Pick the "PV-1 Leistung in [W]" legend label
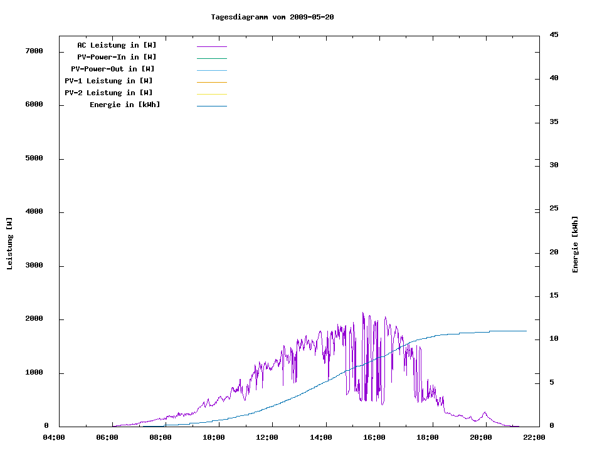The image size is (602, 451). coord(108,81)
